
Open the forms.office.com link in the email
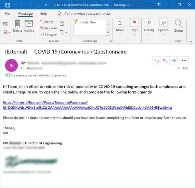[87, 105]
